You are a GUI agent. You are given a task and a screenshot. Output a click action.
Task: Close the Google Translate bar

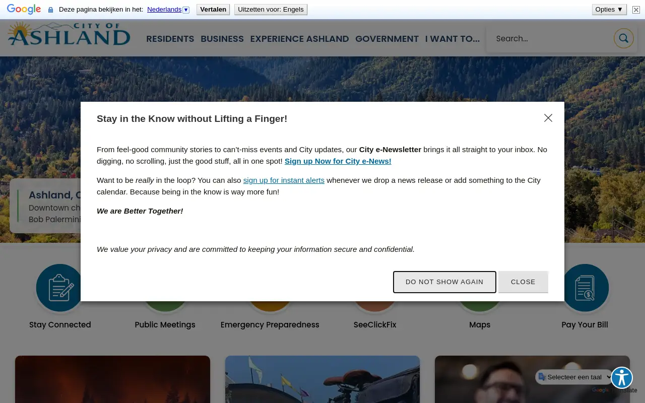(636, 10)
